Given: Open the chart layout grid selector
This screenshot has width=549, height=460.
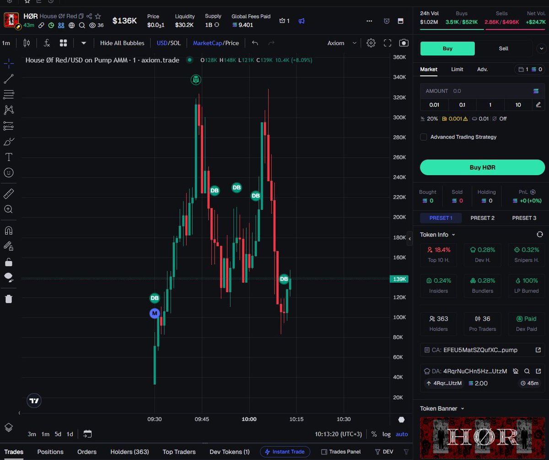Looking at the screenshot, I should coord(63,43).
